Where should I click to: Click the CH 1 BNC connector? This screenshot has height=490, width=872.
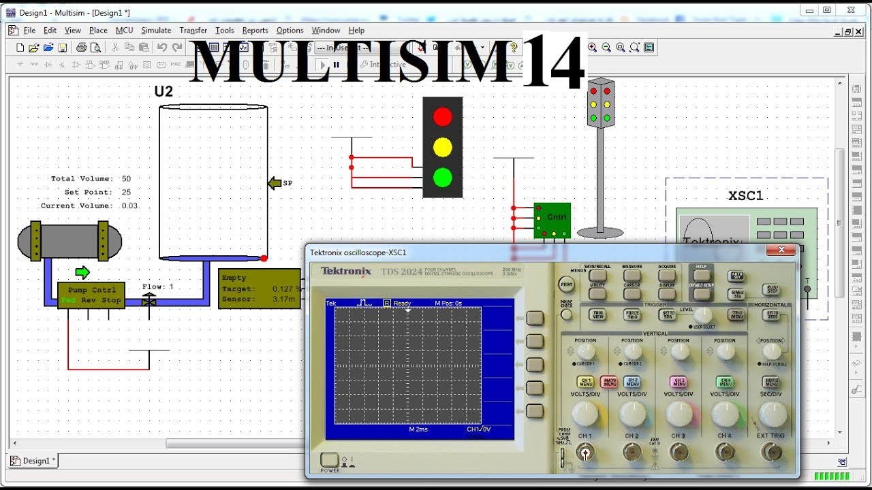585,451
